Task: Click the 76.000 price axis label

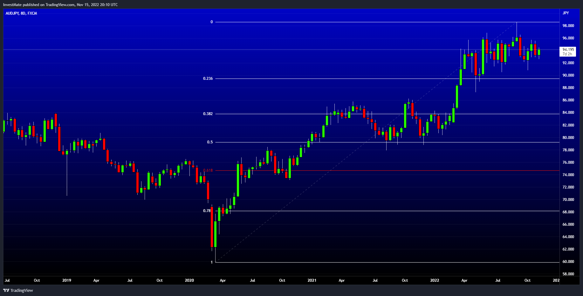Action: point(568,162)
